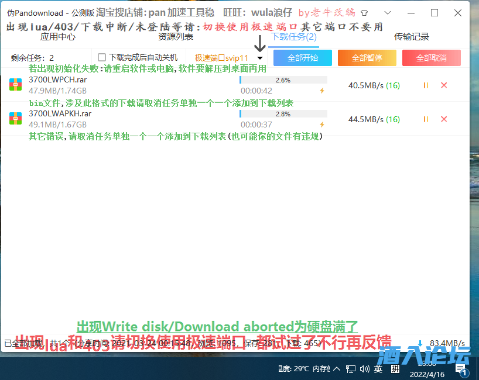Click the 全部开始 button
479x380 pixels.
[302, 58]
